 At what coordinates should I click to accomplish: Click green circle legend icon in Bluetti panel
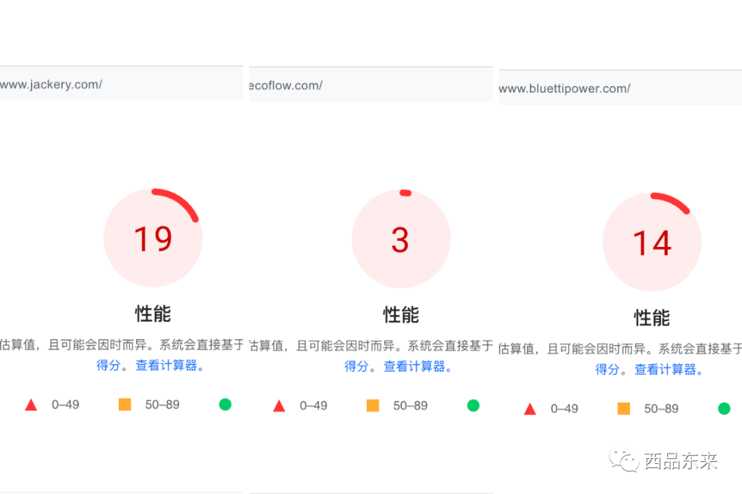[724, 408]
